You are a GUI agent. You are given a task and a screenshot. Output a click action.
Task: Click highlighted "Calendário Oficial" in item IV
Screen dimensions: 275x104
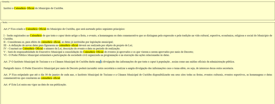(32, 48)
